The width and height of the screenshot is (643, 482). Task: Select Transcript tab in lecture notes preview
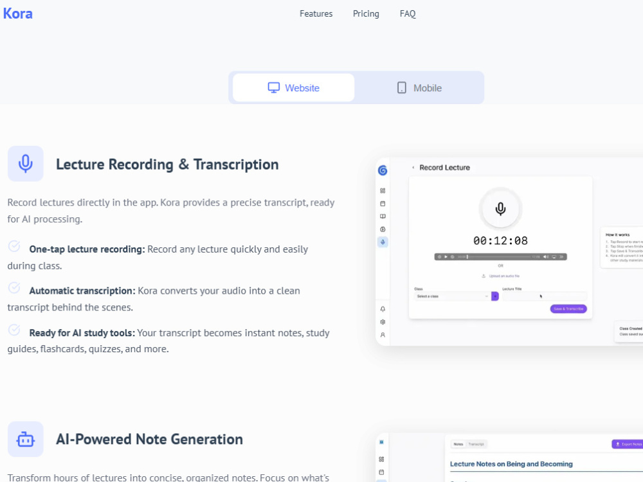pyautogui.click(x=476, y=444)
